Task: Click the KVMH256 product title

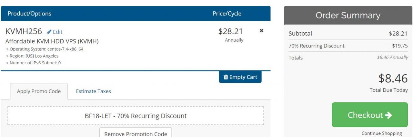Action: pos(24,31)
